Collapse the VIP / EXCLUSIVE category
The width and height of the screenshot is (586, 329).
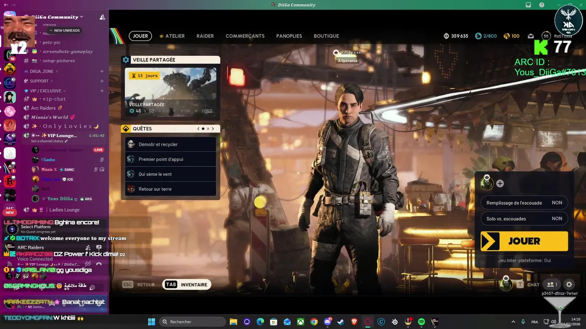[x=45, y=90]
